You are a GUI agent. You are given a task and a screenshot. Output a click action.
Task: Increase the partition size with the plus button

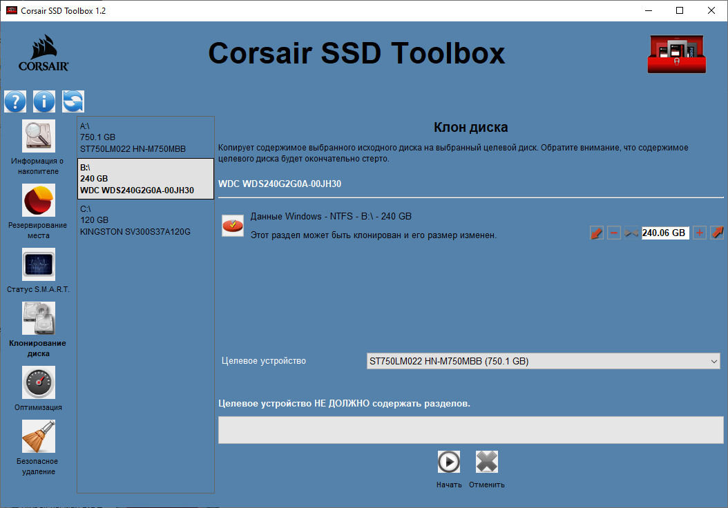tap(699, 233)
